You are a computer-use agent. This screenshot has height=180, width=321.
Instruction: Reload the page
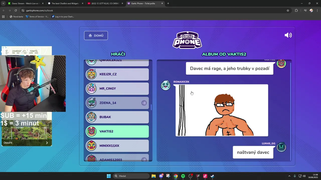pos(16,10)
